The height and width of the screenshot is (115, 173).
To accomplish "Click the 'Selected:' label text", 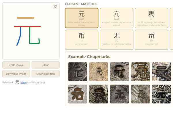I will [8, 83].
